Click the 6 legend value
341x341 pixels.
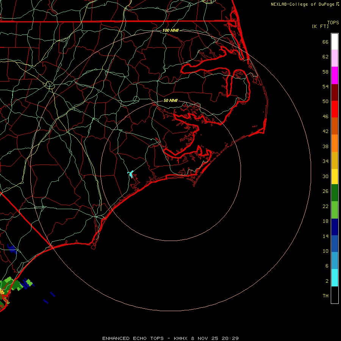327,266
